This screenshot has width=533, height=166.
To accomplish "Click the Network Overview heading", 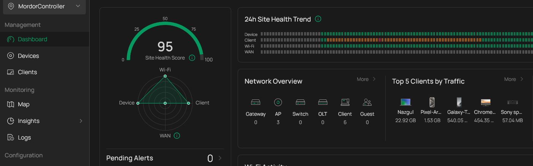I will [273, 81].
